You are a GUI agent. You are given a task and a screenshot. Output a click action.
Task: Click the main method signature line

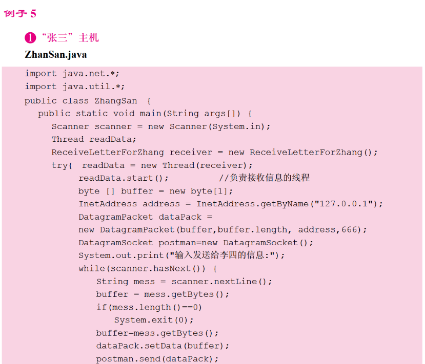coord(145,113)
